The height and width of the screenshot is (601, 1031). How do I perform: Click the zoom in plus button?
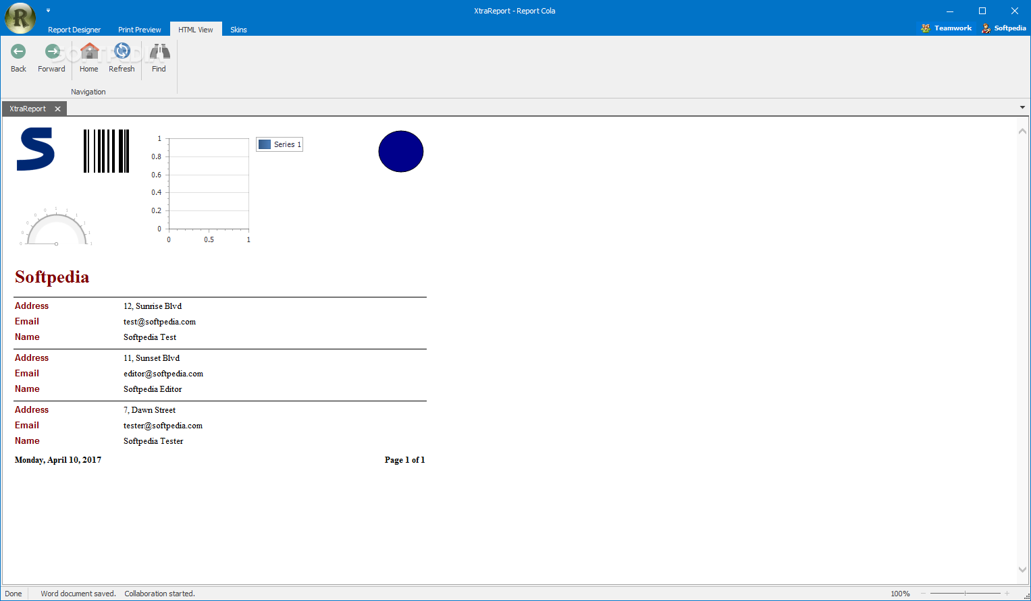(1007, 594)
